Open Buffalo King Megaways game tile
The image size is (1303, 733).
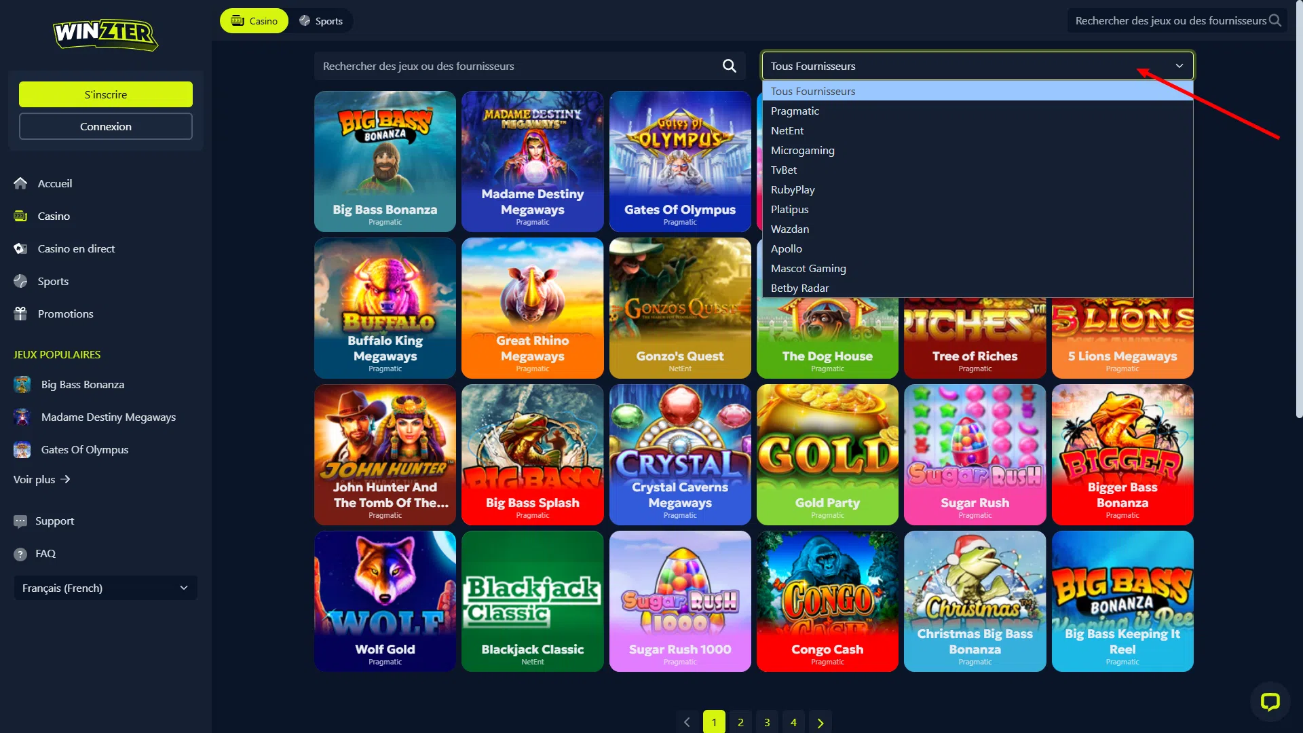click(385, 308)
